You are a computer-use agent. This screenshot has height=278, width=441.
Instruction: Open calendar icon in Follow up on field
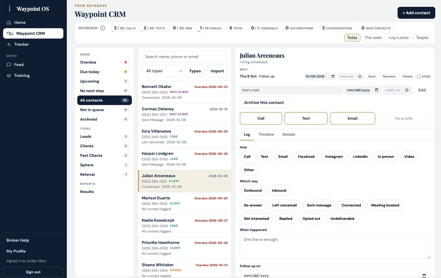pos(424,275)
